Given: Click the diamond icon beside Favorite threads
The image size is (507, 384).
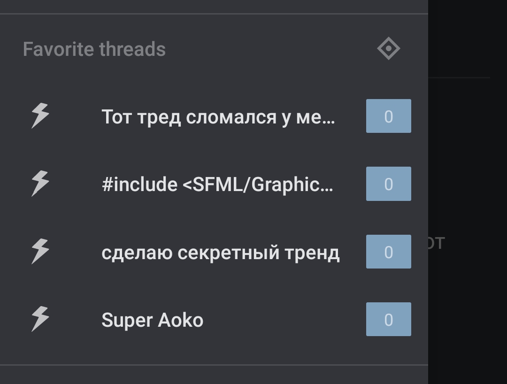Looking at the screenshot, I should click(x=388, y=49).
